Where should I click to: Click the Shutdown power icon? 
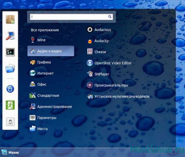coord(10,122)
